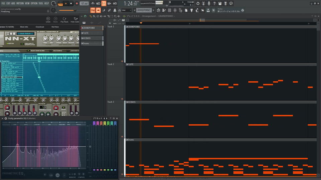Viewport: 321px width, 180px height.
Task: Toggle the metronome button
Action: [93, 3]
